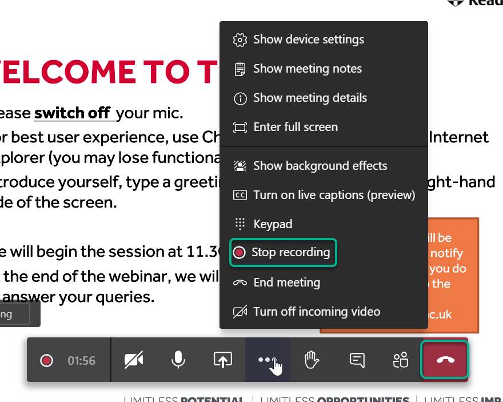Screen dimensions: 503x402
Task: Open Show meeting details
Action: (310, 98)
